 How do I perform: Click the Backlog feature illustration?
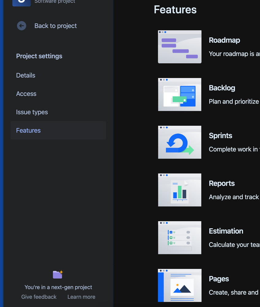point(180,95)
